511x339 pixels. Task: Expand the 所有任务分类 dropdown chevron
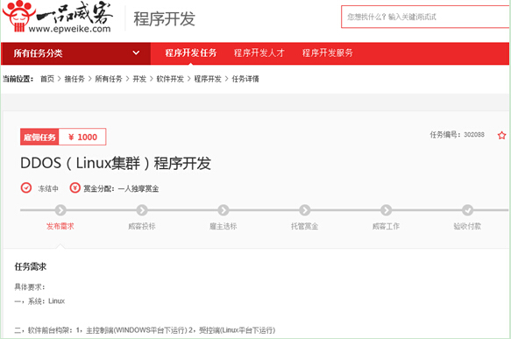coord(136,53)
